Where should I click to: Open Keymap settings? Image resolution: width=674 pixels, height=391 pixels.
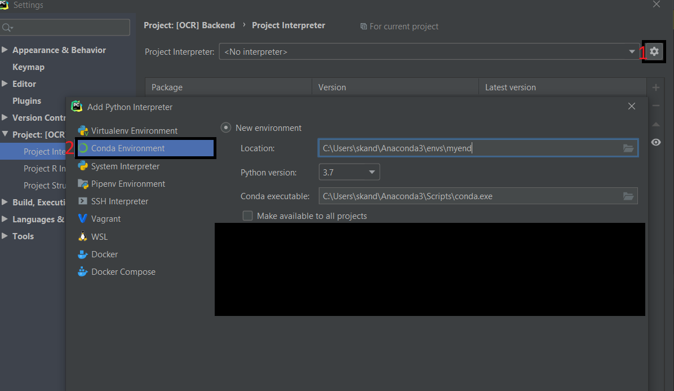tap(28, 67)
